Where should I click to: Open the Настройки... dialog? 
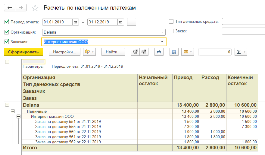tap(64, 52)
